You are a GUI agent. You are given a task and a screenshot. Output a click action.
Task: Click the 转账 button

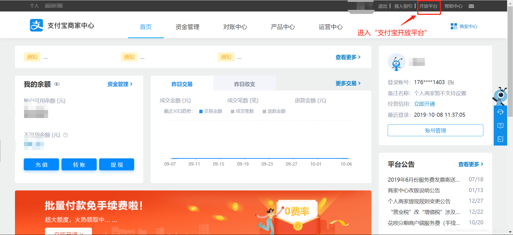(x=79, y=164)
